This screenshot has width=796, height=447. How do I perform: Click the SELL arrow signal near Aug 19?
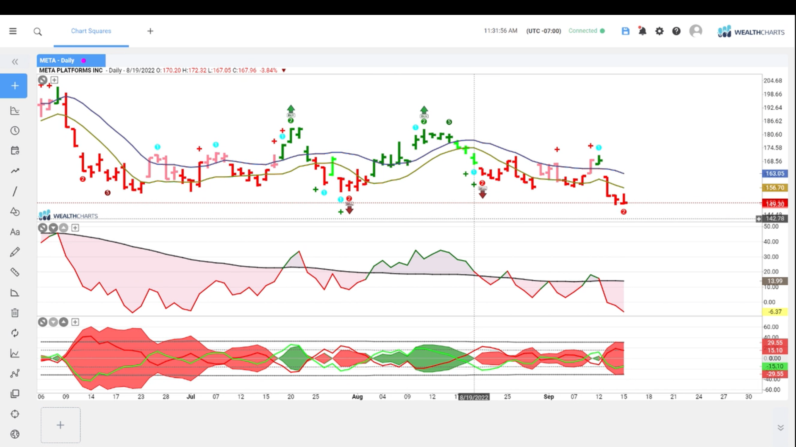[x=482, y=192]
